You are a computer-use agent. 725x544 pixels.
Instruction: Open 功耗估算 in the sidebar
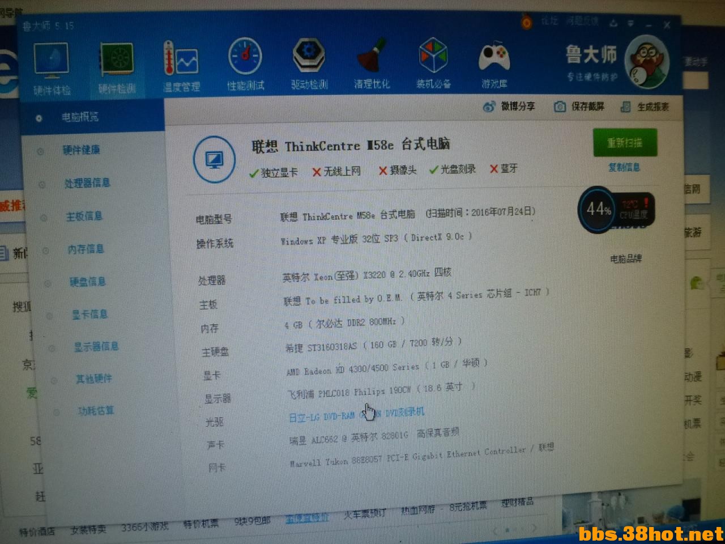pos(96,410)
